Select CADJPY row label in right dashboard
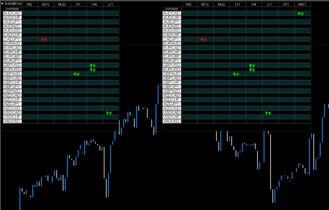Screen dimensions: 329x210 (x=172, y=39)
